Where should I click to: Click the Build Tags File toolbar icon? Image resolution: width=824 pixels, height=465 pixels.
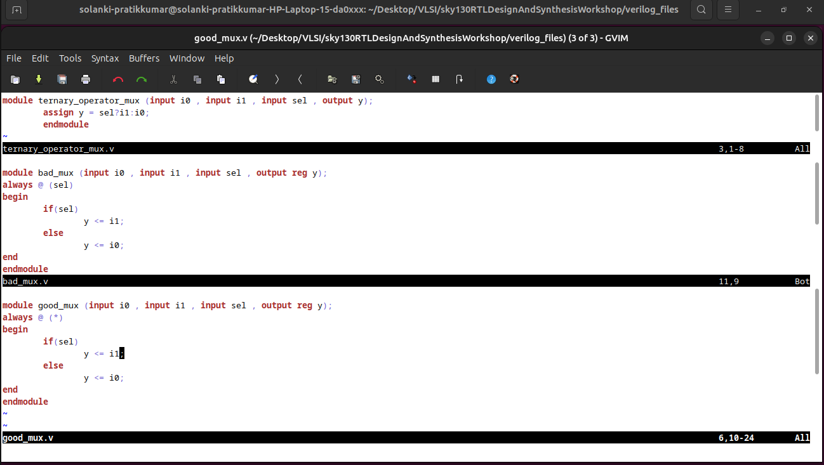(435, 79)
